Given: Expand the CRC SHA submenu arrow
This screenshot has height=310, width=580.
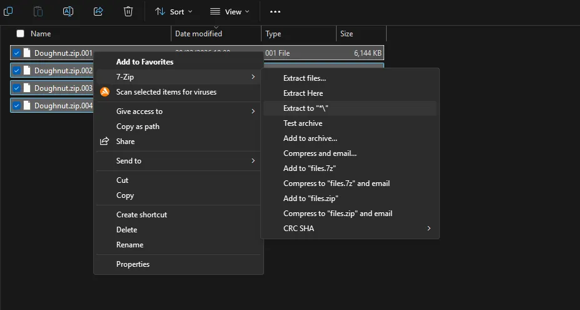Looking at the screenshot, I should (429, 228).
